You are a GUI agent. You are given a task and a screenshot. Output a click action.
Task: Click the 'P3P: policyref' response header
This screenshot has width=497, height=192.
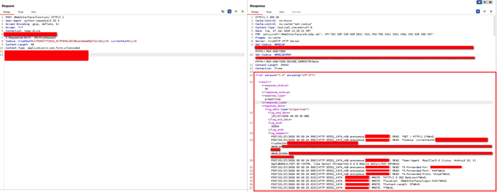click(345, 34)
